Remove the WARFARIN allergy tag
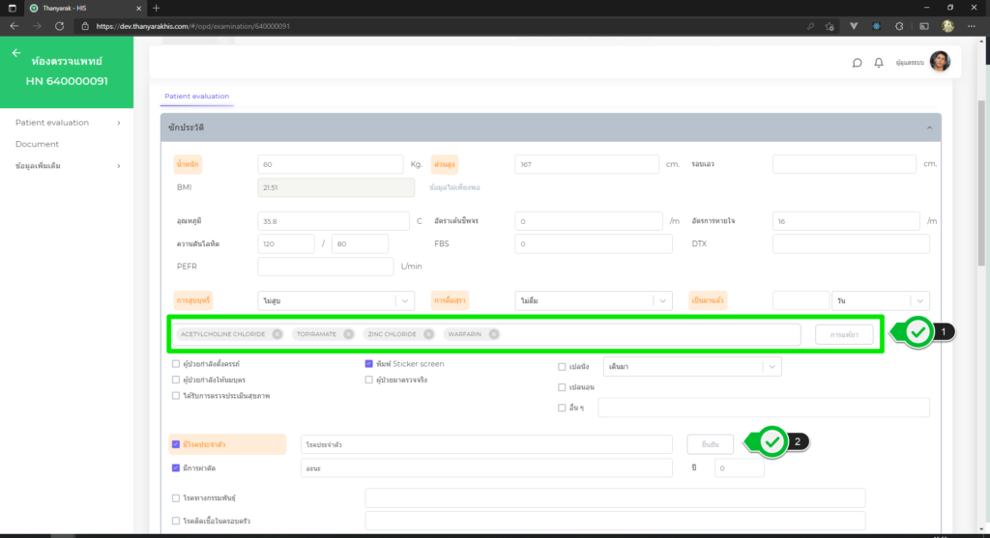The width and height of the screenshot is (990, 538). tap(493, 334)
